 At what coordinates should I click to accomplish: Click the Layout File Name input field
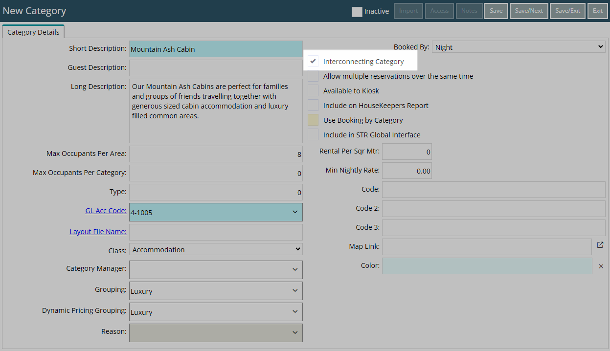click(x=216, y=232)
